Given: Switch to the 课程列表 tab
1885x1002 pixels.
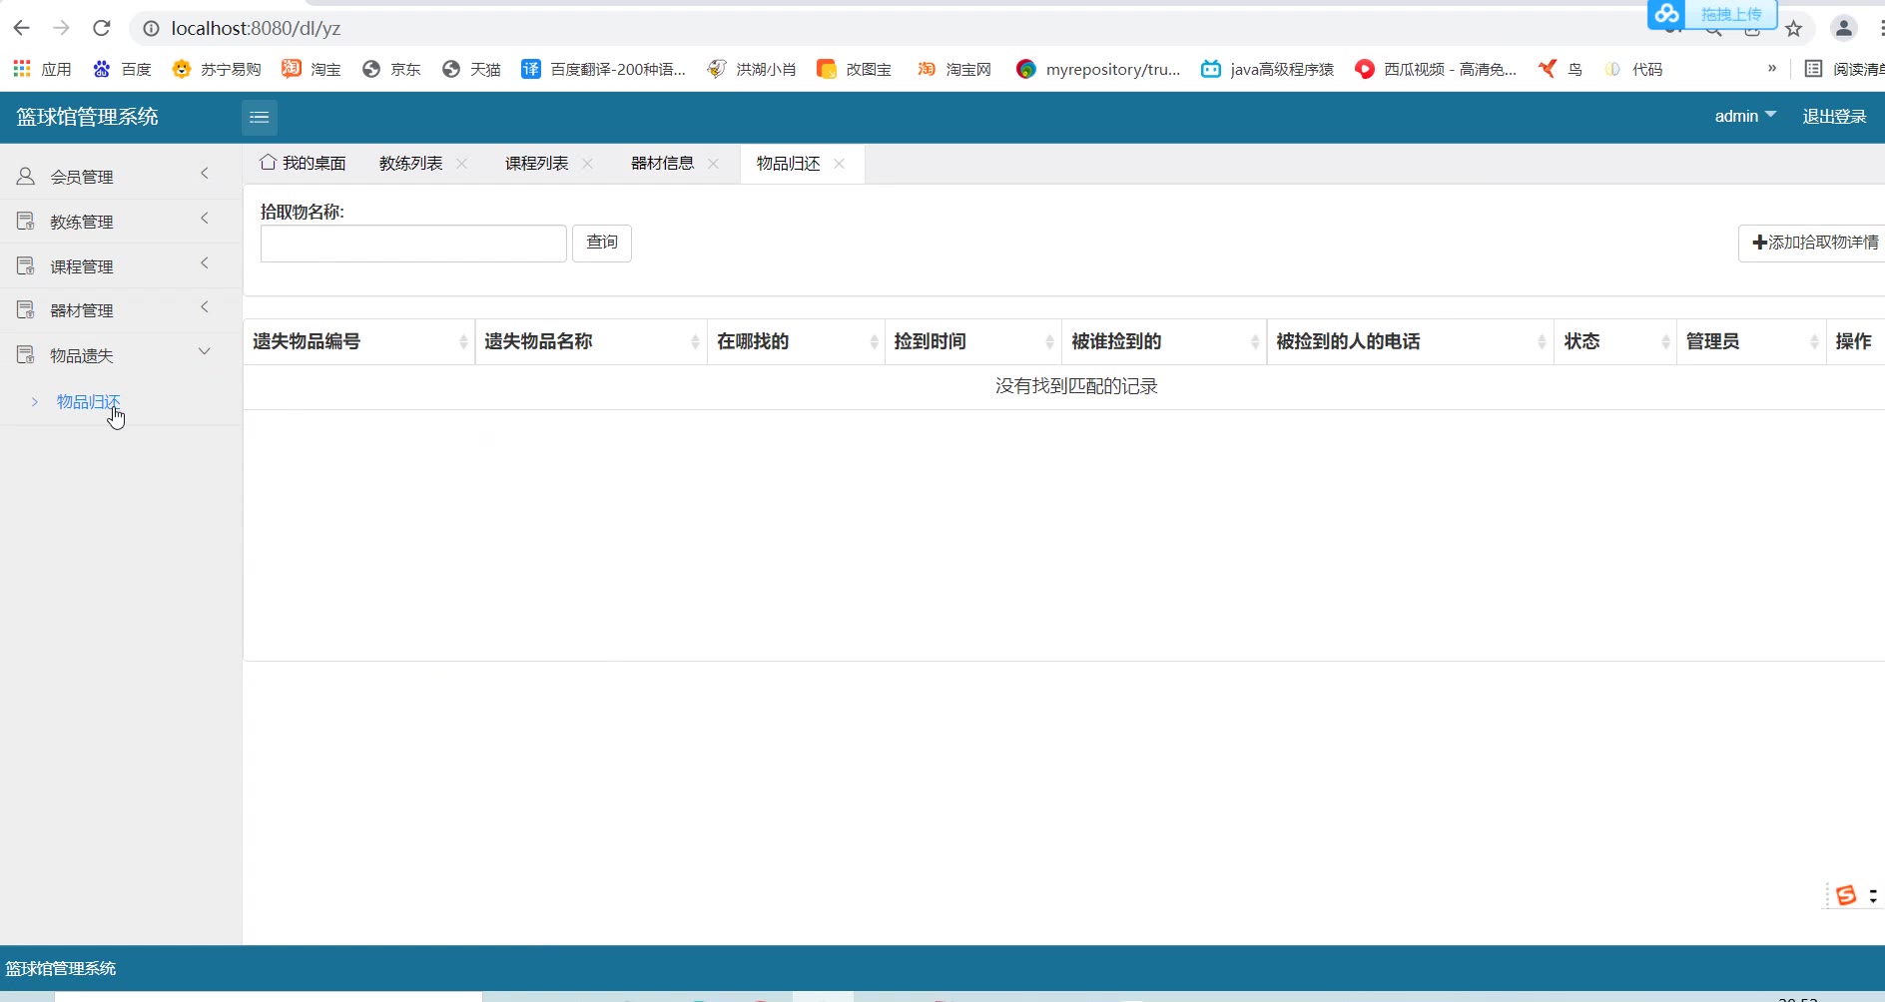Looking at the screenshot, I should coord(536,164).
